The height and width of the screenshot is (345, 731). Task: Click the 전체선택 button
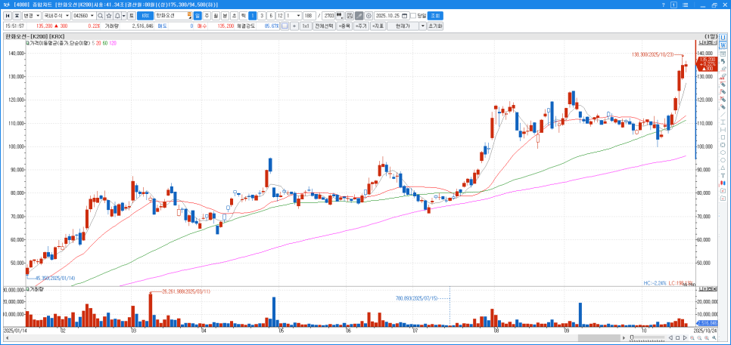click(x=324, y=26)
